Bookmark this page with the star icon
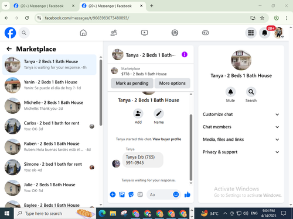The image size is (293, 219). click(262, 18)
